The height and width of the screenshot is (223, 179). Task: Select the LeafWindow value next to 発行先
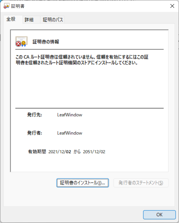tap(70, 115)
